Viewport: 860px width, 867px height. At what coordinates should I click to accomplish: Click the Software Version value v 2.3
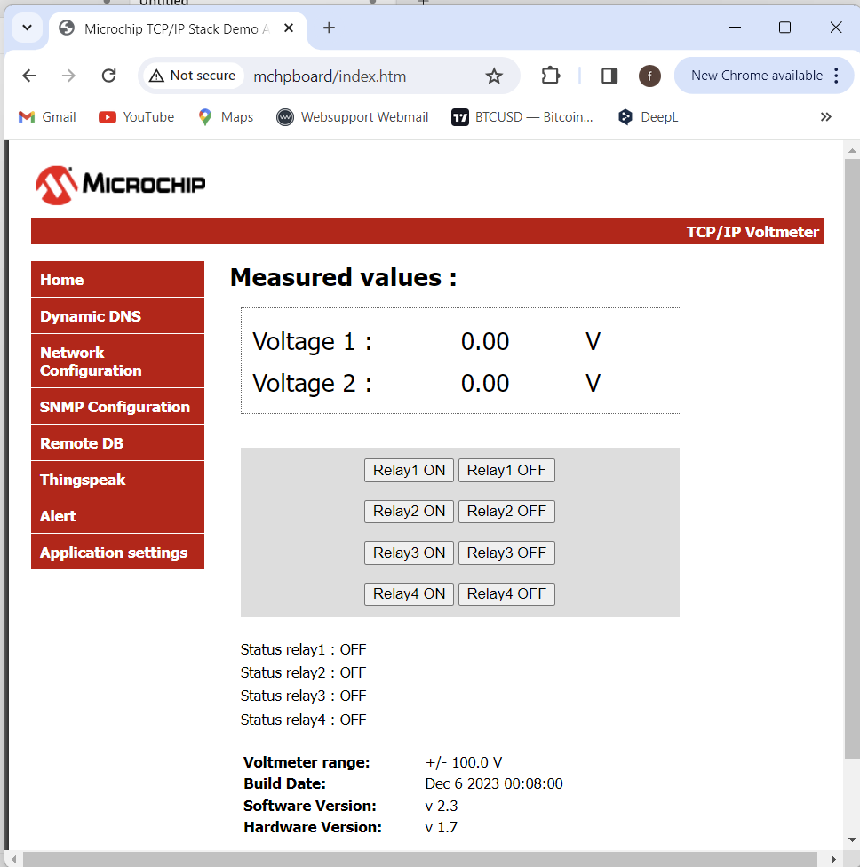442,807
